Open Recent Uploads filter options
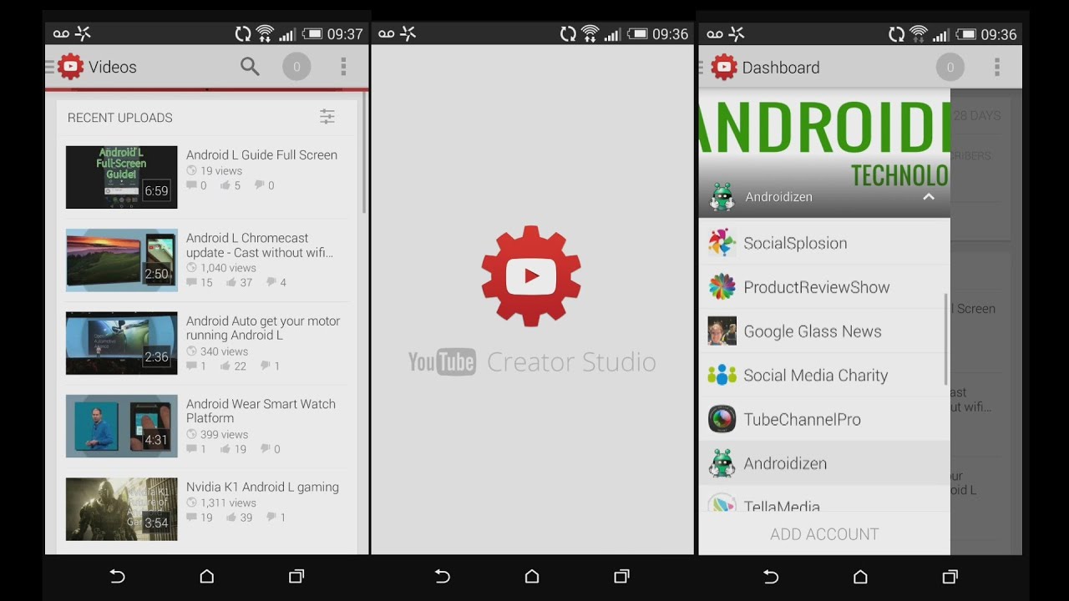Screen dimensions: 1069x601 tap(327, 117)
